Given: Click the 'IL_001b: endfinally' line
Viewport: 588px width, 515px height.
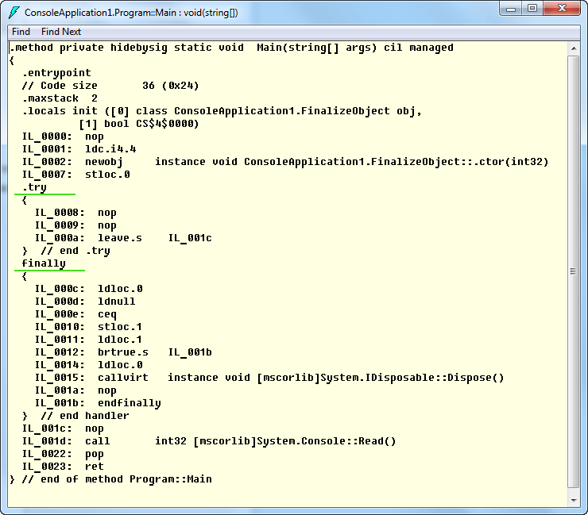Looking at the screenshot, I should pos(98,403).
